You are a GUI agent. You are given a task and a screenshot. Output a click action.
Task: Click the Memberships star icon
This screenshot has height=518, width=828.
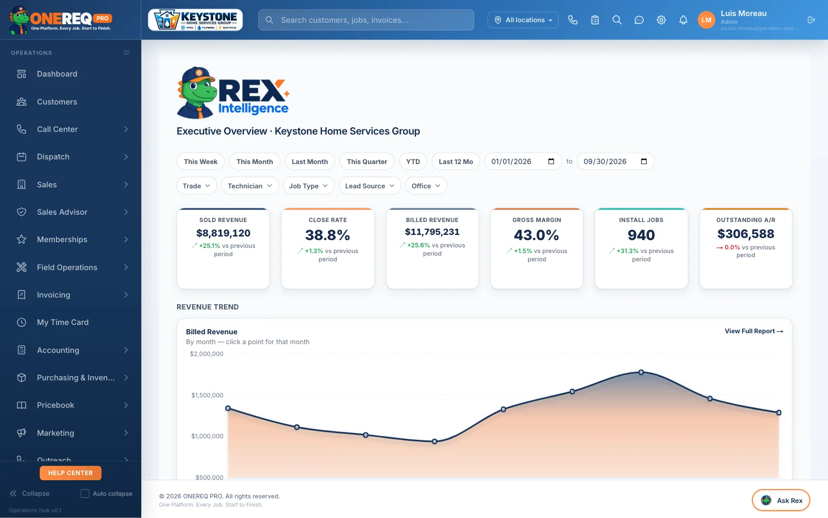coord(21,240)
